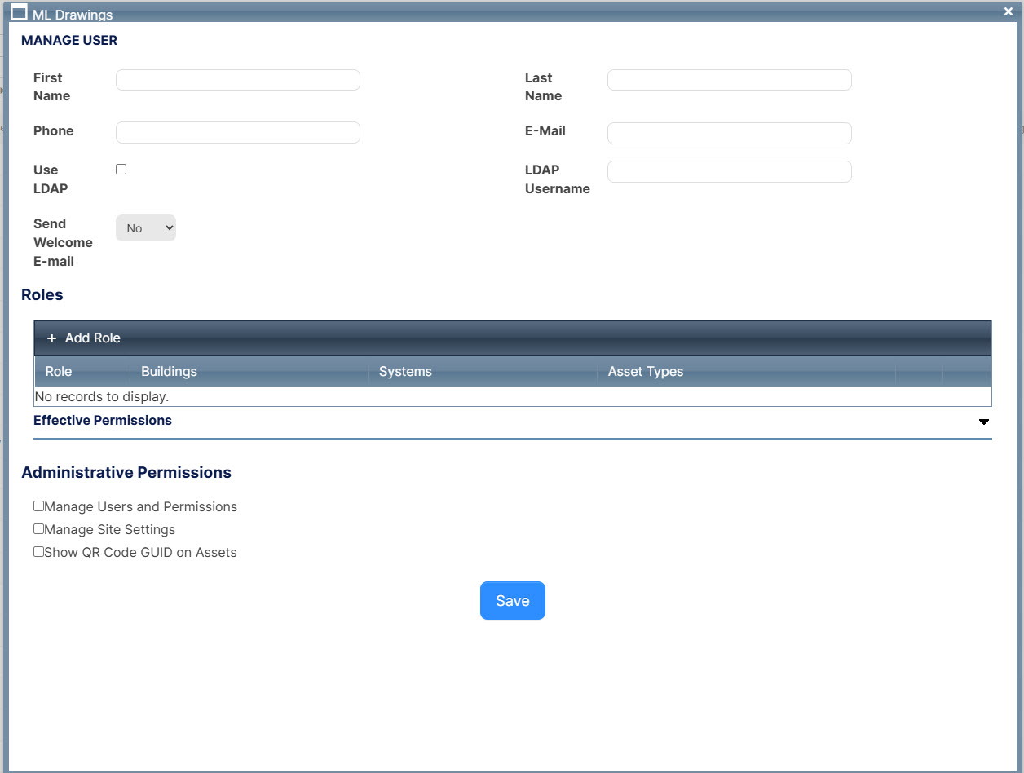This screenshot has width=1024, height=773.
Task: Click the Administrative Permissions heading
Action: click(126, 473)
